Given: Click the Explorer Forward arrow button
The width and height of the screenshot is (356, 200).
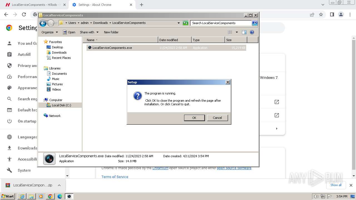Looking at the screenshot, I should click(51, 23).
